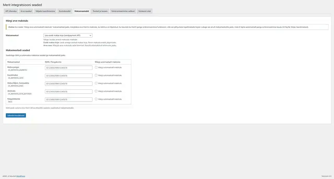Open the WordPress link in footer

pos(21,176)
